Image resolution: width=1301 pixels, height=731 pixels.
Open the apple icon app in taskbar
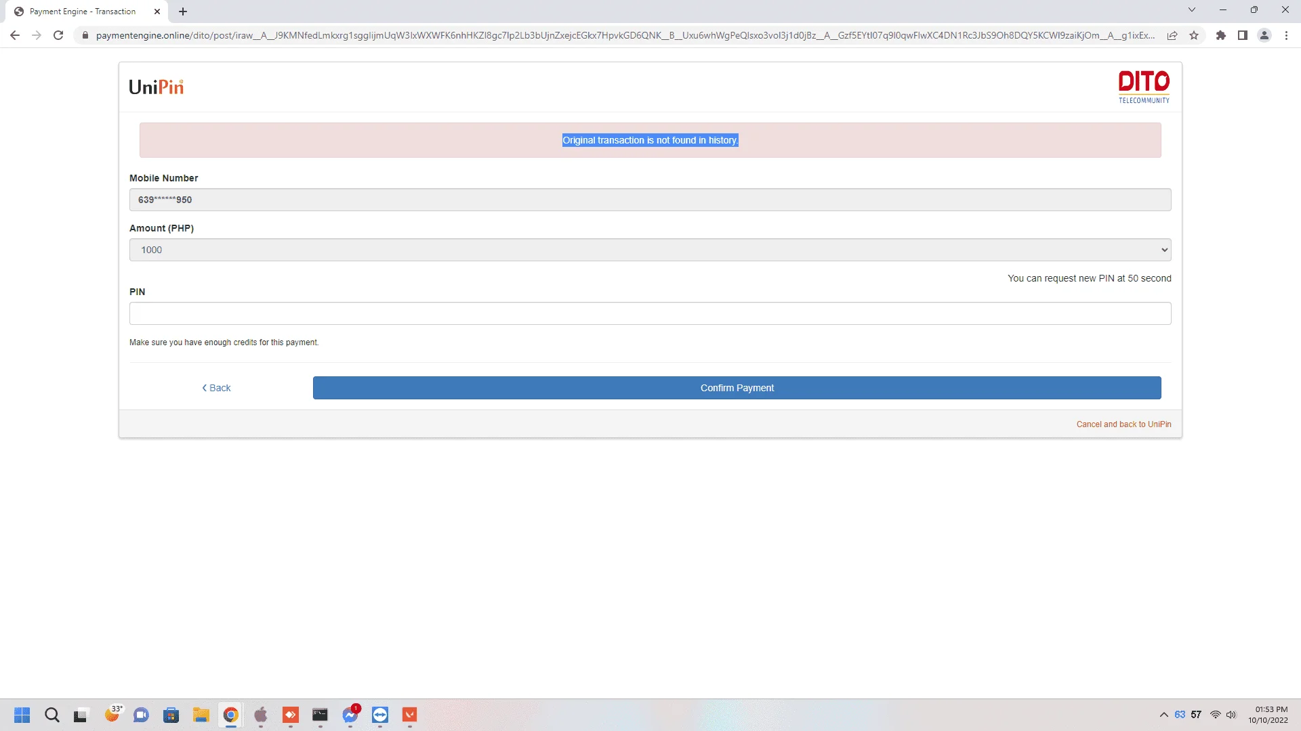pyautogui.click(x=261, y=715)
